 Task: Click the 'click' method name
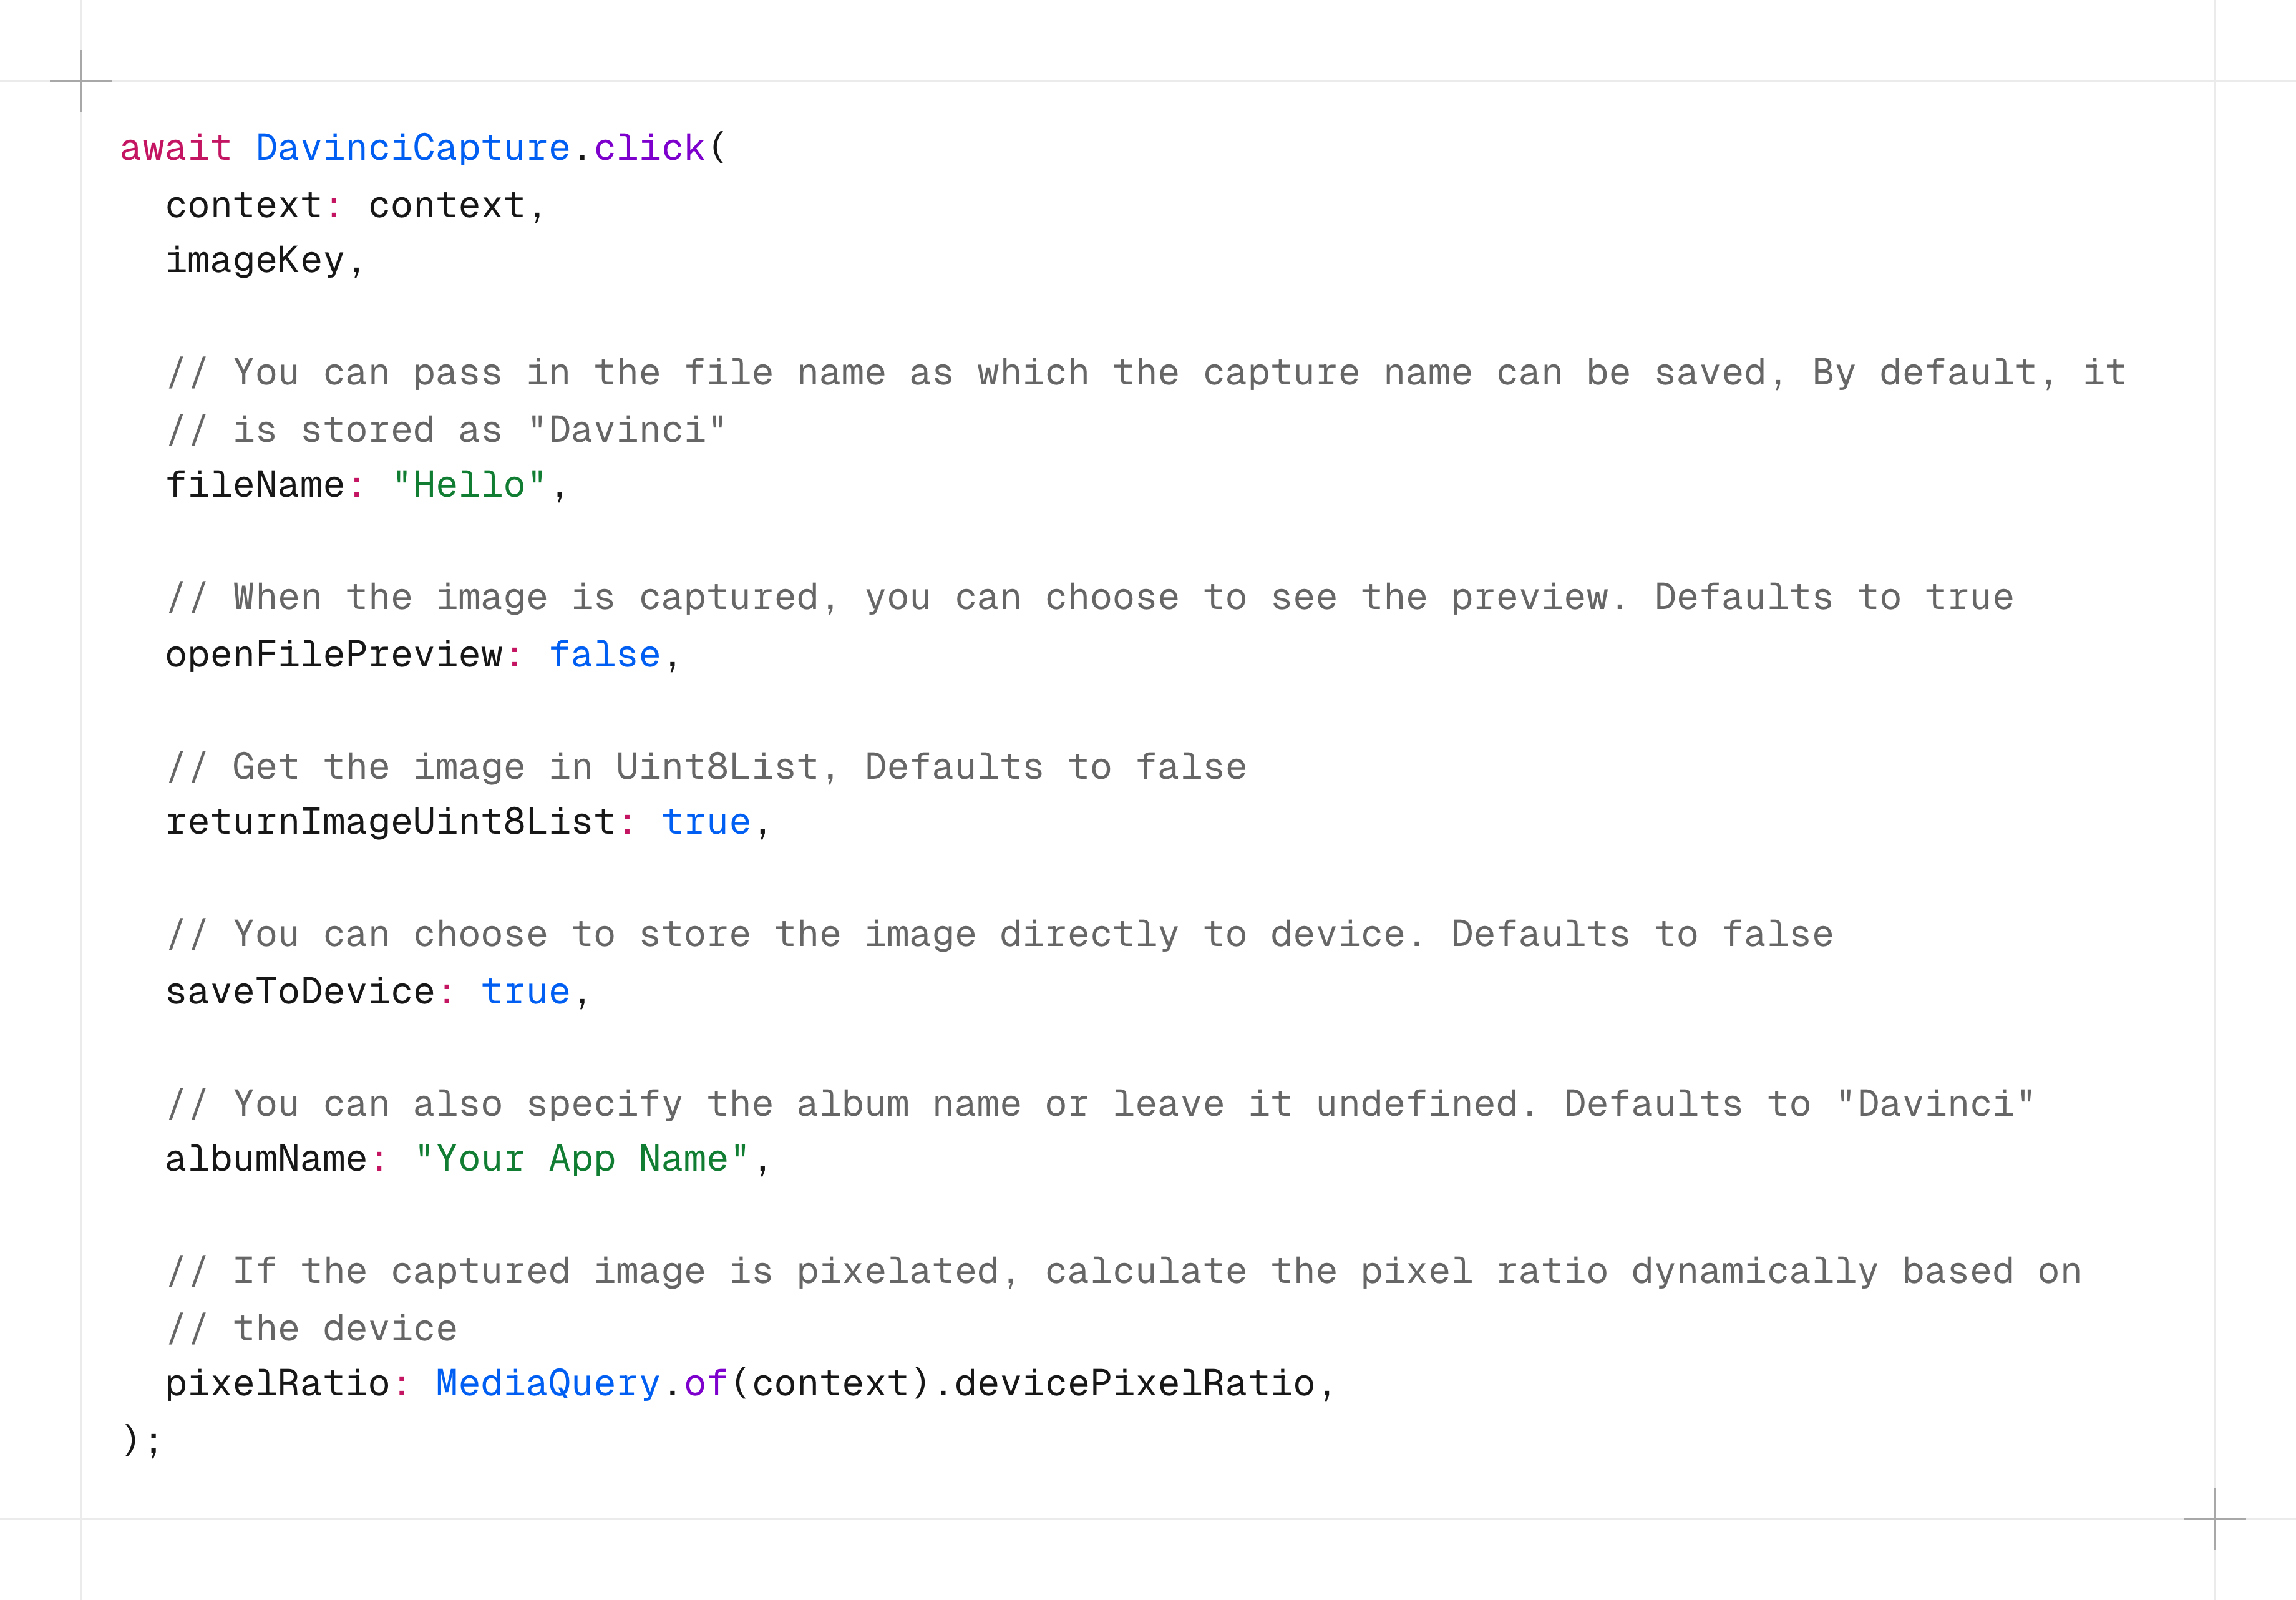tap(649, 148)
